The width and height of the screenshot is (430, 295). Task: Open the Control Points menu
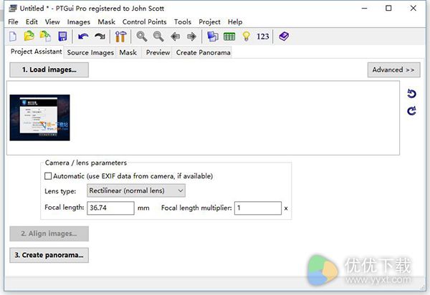(144, 22)
